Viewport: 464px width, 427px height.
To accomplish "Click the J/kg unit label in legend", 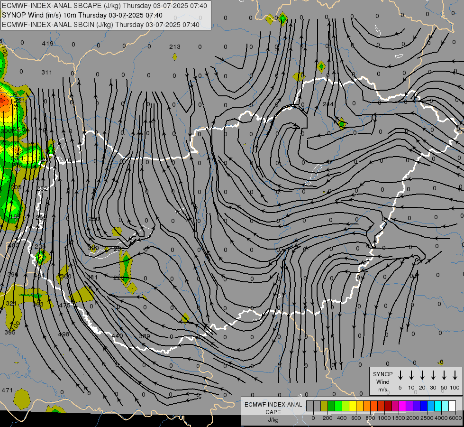I will [273, 420].
